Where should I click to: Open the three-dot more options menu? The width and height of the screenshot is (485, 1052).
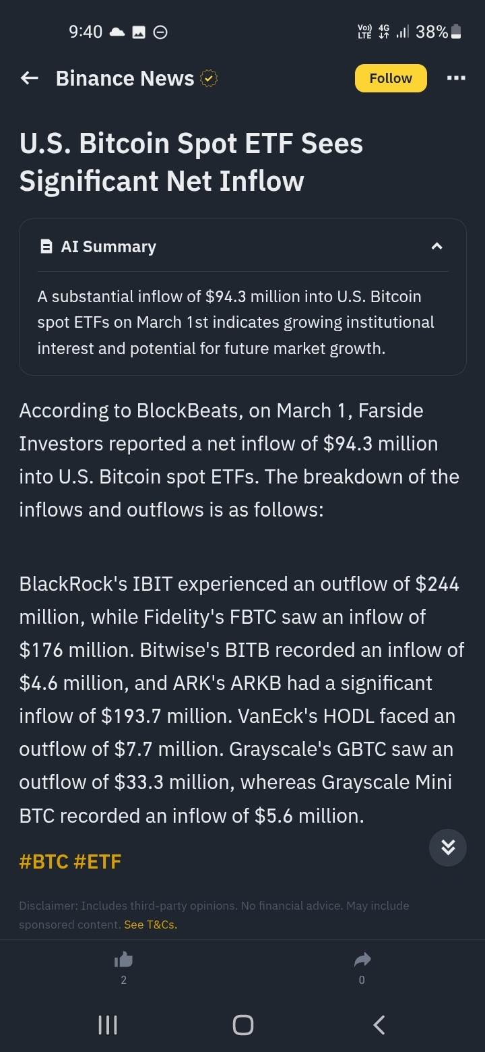click(x=456, y=78)
